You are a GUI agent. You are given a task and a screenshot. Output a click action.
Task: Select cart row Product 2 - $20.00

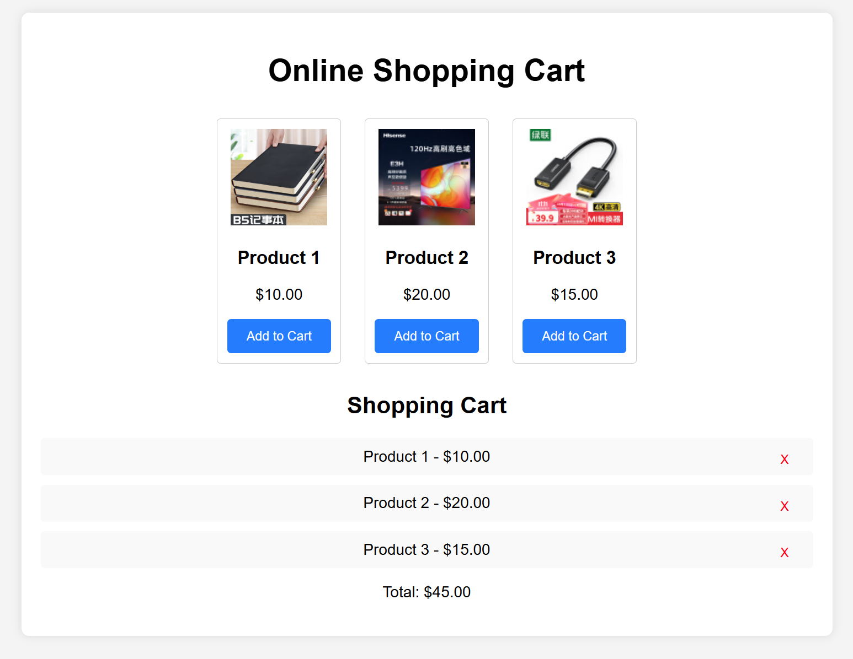click(426, 503)
